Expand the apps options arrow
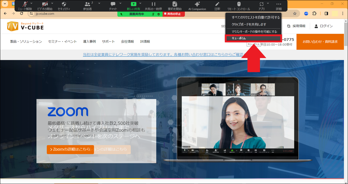The height and width of the screenshot is (184, 348). tap(268, 3)
